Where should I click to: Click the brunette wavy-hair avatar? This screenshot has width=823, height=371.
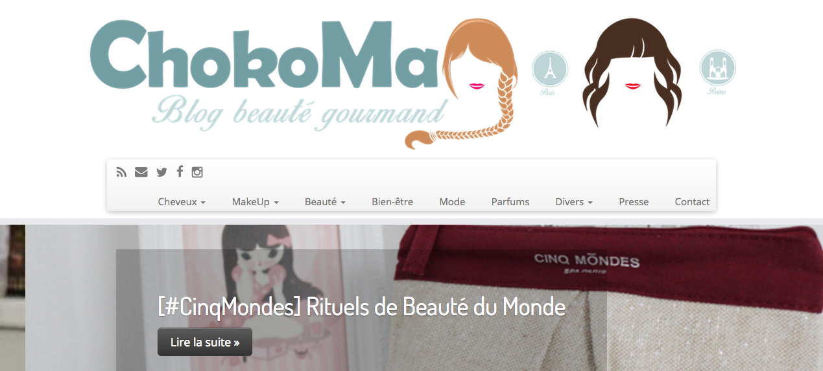click(632, 72)
